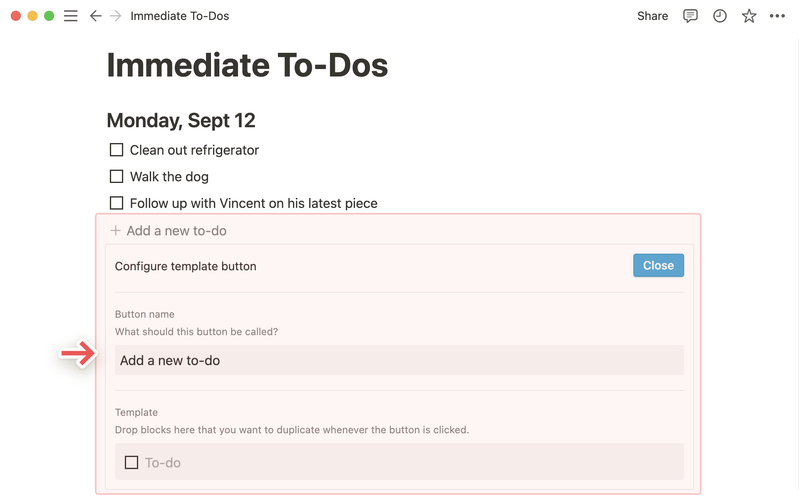Viewport: 799px width, 499px height.
Task: Click the Immediate To-Dos breadcrumb title
Action: [180, 16]
